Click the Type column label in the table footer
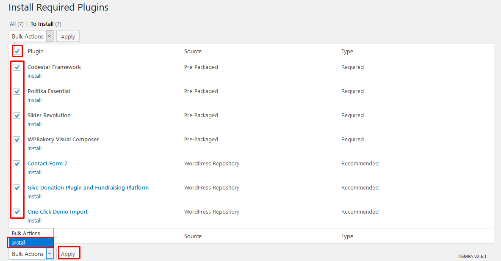The height and width of the screenshot is (261, 501). pos(347,236)
